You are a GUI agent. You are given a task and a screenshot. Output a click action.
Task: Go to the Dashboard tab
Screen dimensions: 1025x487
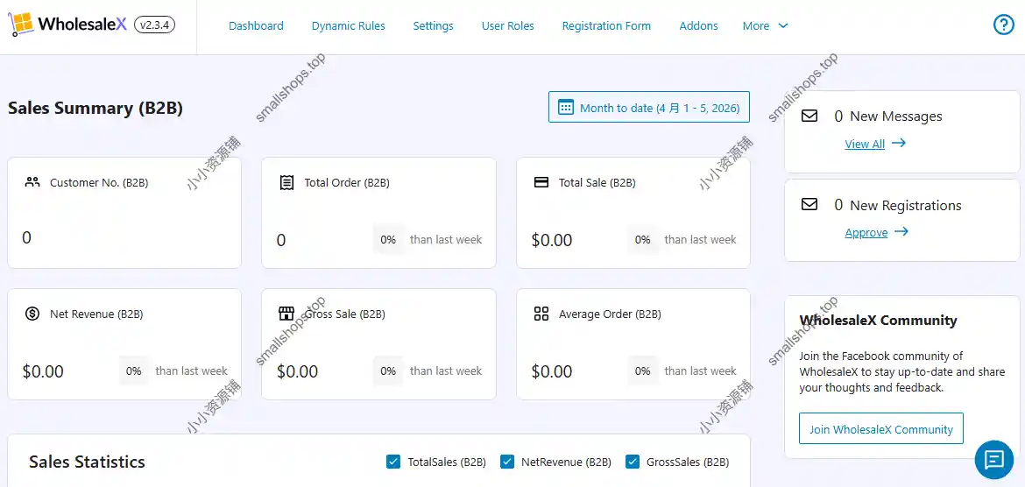[x=256, y=25]
